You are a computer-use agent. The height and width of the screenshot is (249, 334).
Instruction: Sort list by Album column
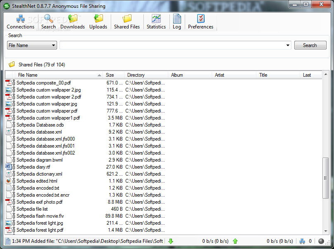tap(190, 75)
